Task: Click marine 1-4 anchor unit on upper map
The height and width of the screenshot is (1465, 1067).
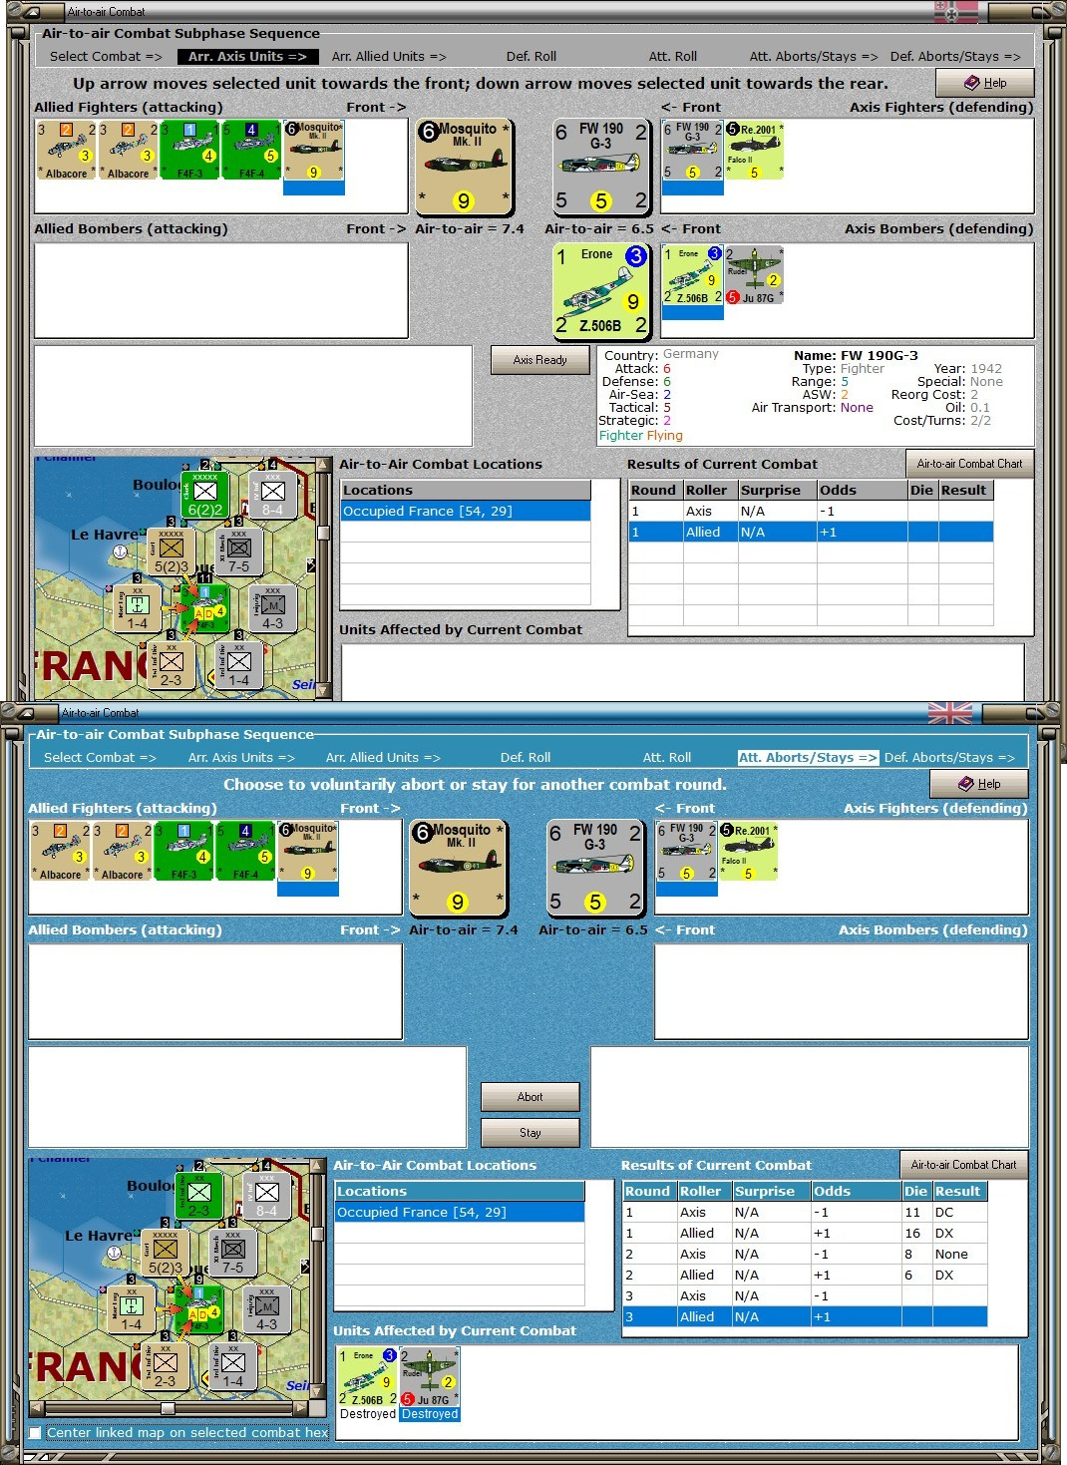Action: [x=137, y=609]
